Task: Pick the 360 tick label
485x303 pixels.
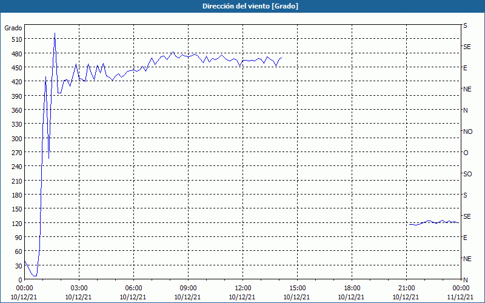Action: click(x=17, y=110)
